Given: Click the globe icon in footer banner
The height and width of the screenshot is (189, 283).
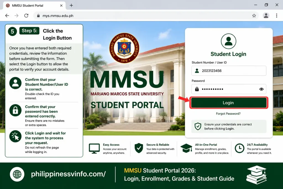Looking at the screenshot, I should click(17, 174).
